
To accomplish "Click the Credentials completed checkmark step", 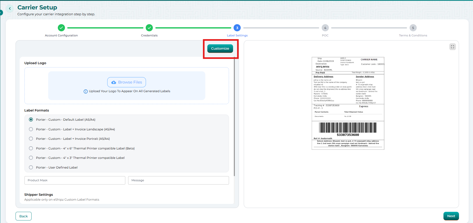I will click(x=149, y=28).
